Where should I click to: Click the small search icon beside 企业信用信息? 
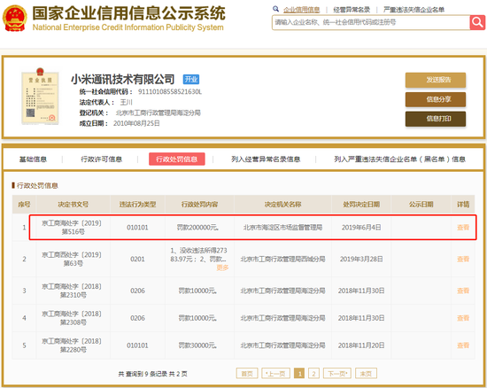click(x=275, y=9)
